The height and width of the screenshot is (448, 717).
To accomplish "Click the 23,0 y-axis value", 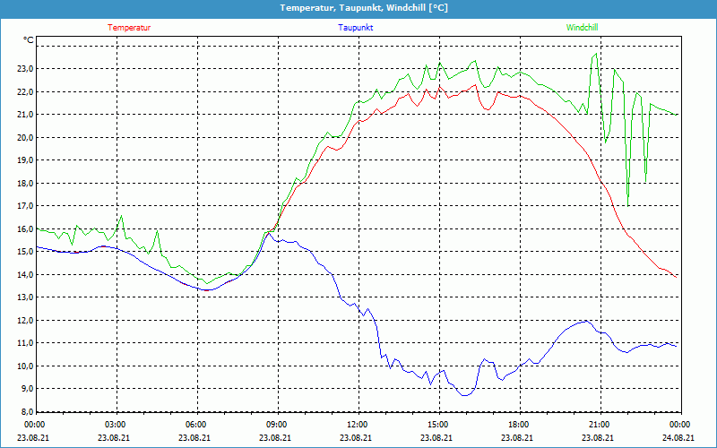I will [x=26, y=69].
